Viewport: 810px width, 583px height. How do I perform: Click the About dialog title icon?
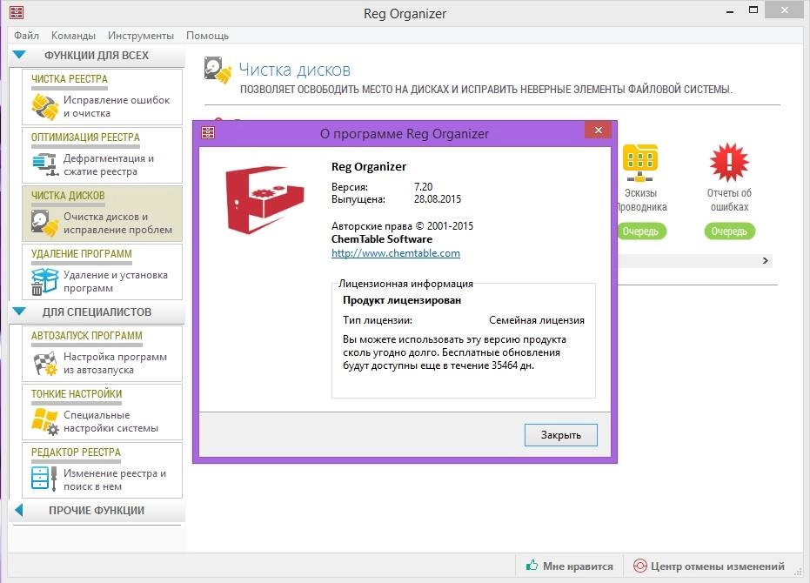(208, 133)
